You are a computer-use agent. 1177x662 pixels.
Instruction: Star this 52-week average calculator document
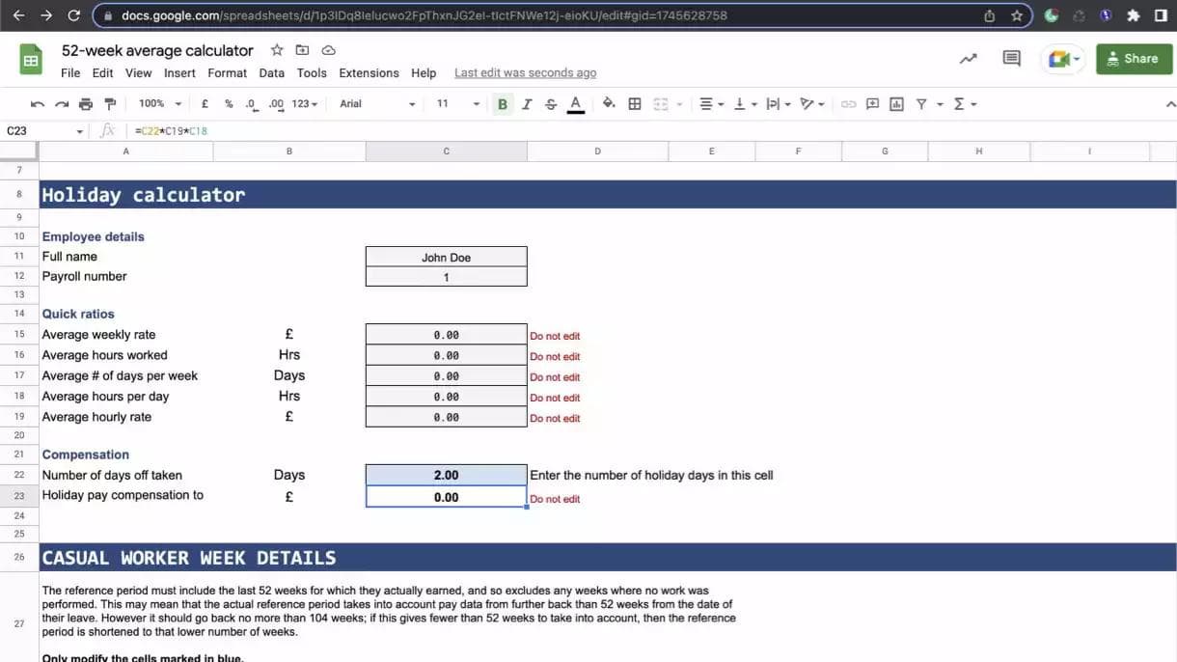click(277, 50)
